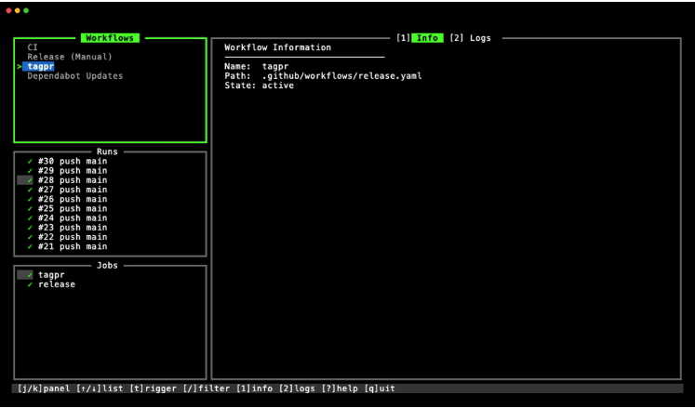Click the red close window button
This screenshot has width=695, height=408.
click(x=9, y=10)
